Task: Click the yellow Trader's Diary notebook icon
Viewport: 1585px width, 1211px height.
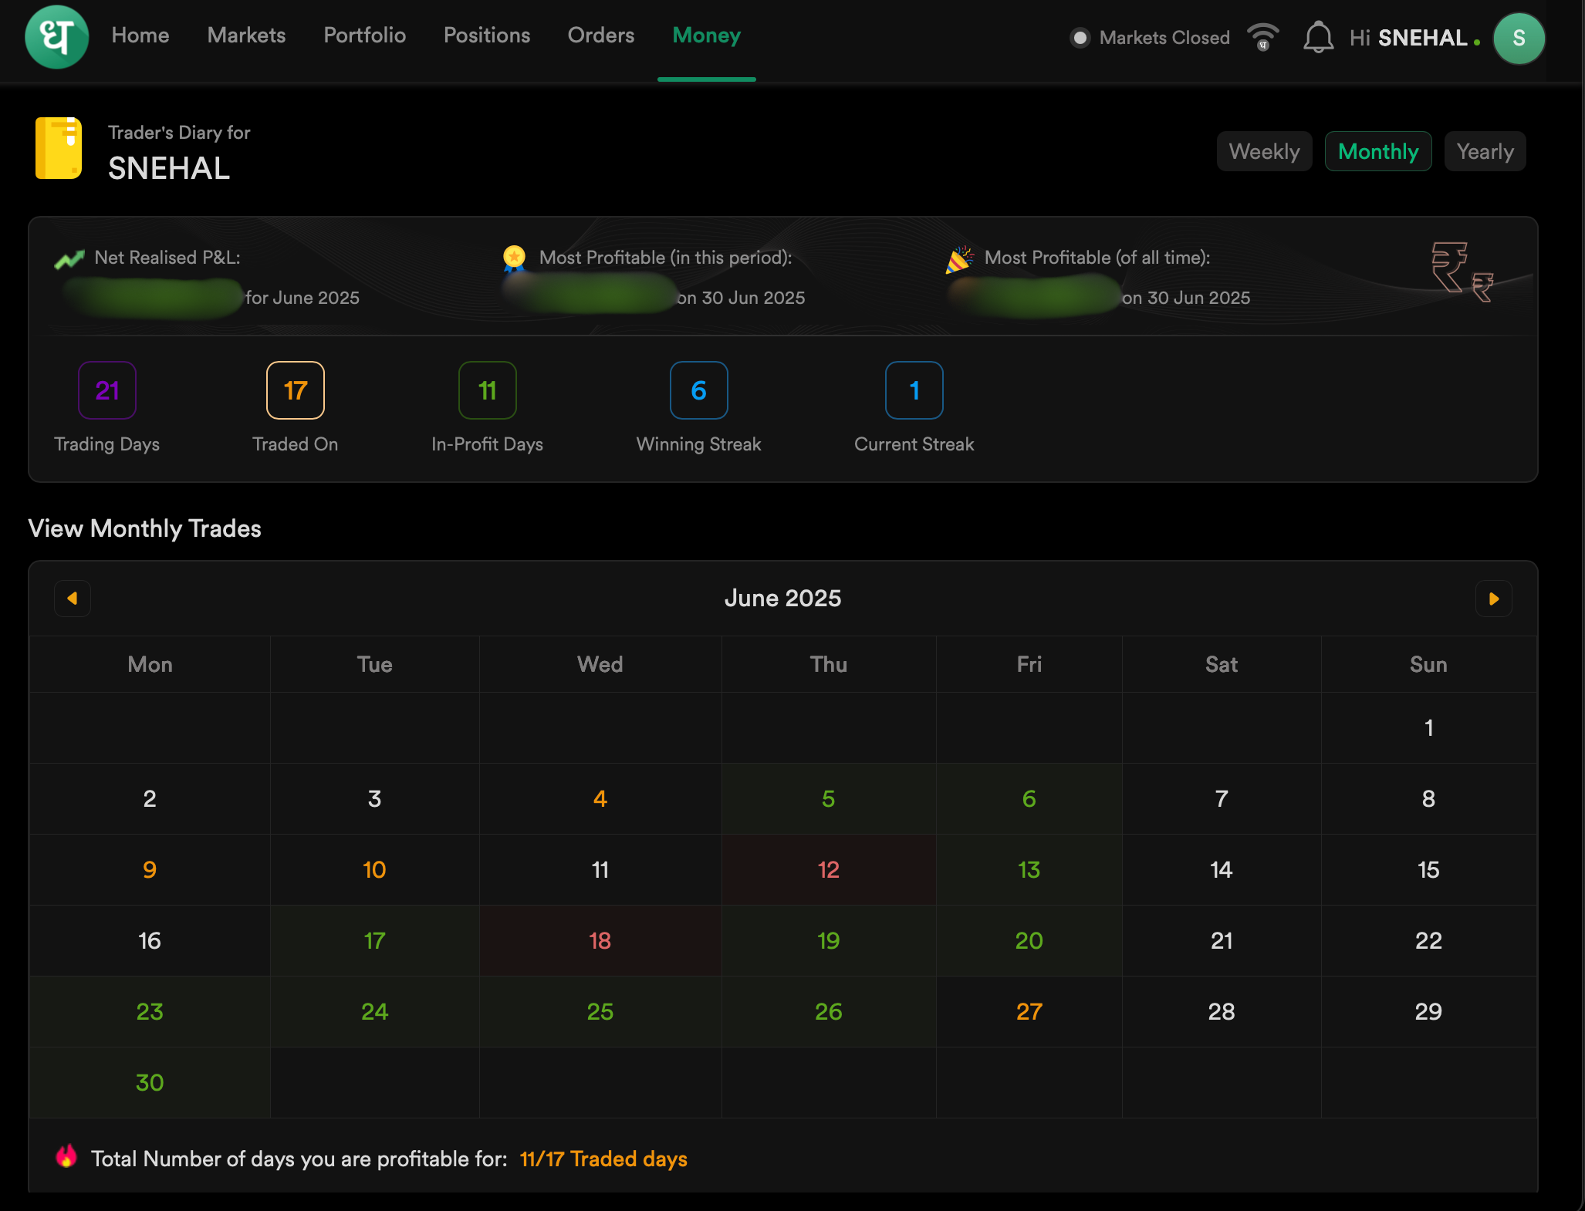Action: tap(59, 148)
